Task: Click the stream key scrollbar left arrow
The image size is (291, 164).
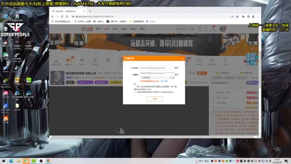Action: (141, 78)
